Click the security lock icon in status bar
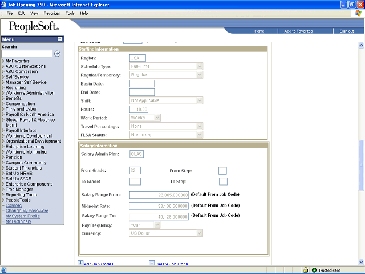Screen dimensions: 365x274 306,270
